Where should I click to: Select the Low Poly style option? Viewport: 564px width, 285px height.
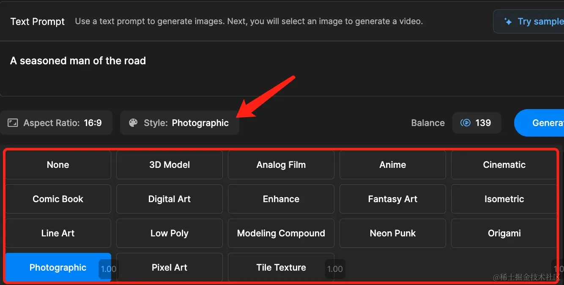coord(170,233)
